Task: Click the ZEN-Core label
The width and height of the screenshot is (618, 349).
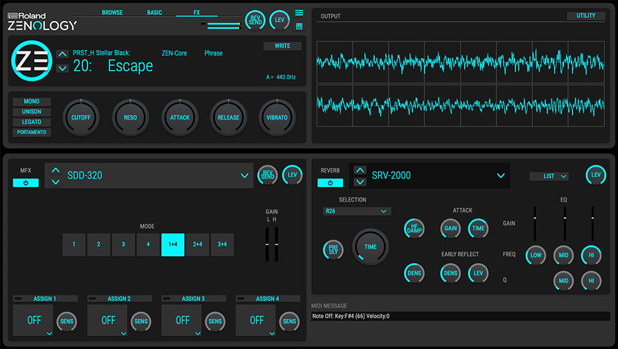Action: [174, 53]
